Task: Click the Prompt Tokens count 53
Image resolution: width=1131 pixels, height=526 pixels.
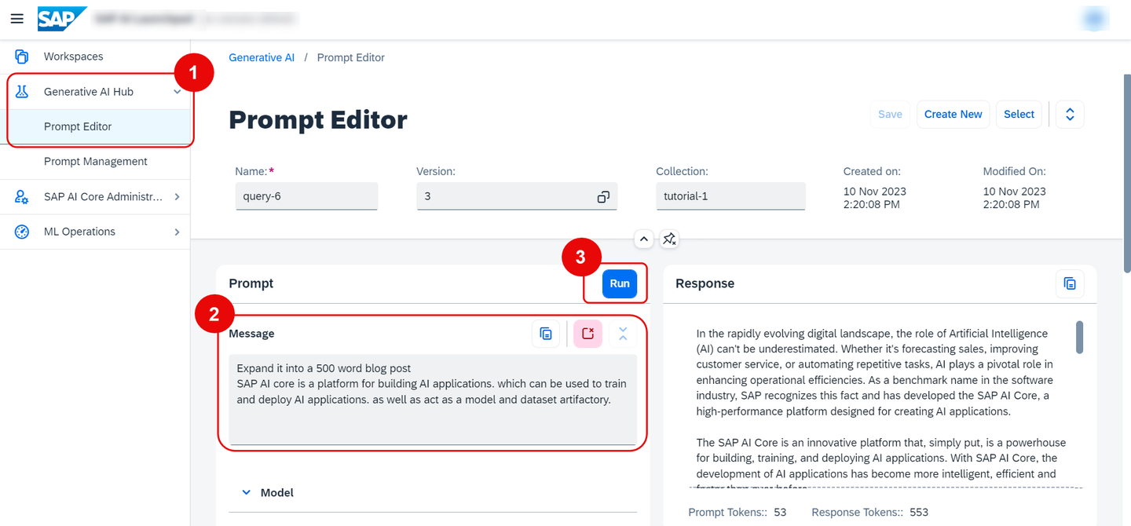Action: coord(780,512)
